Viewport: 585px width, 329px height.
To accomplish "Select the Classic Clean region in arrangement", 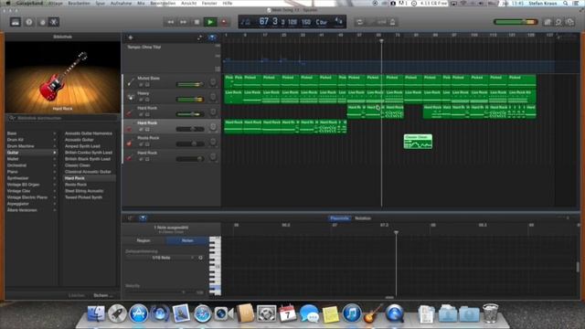I will point(418,142).
